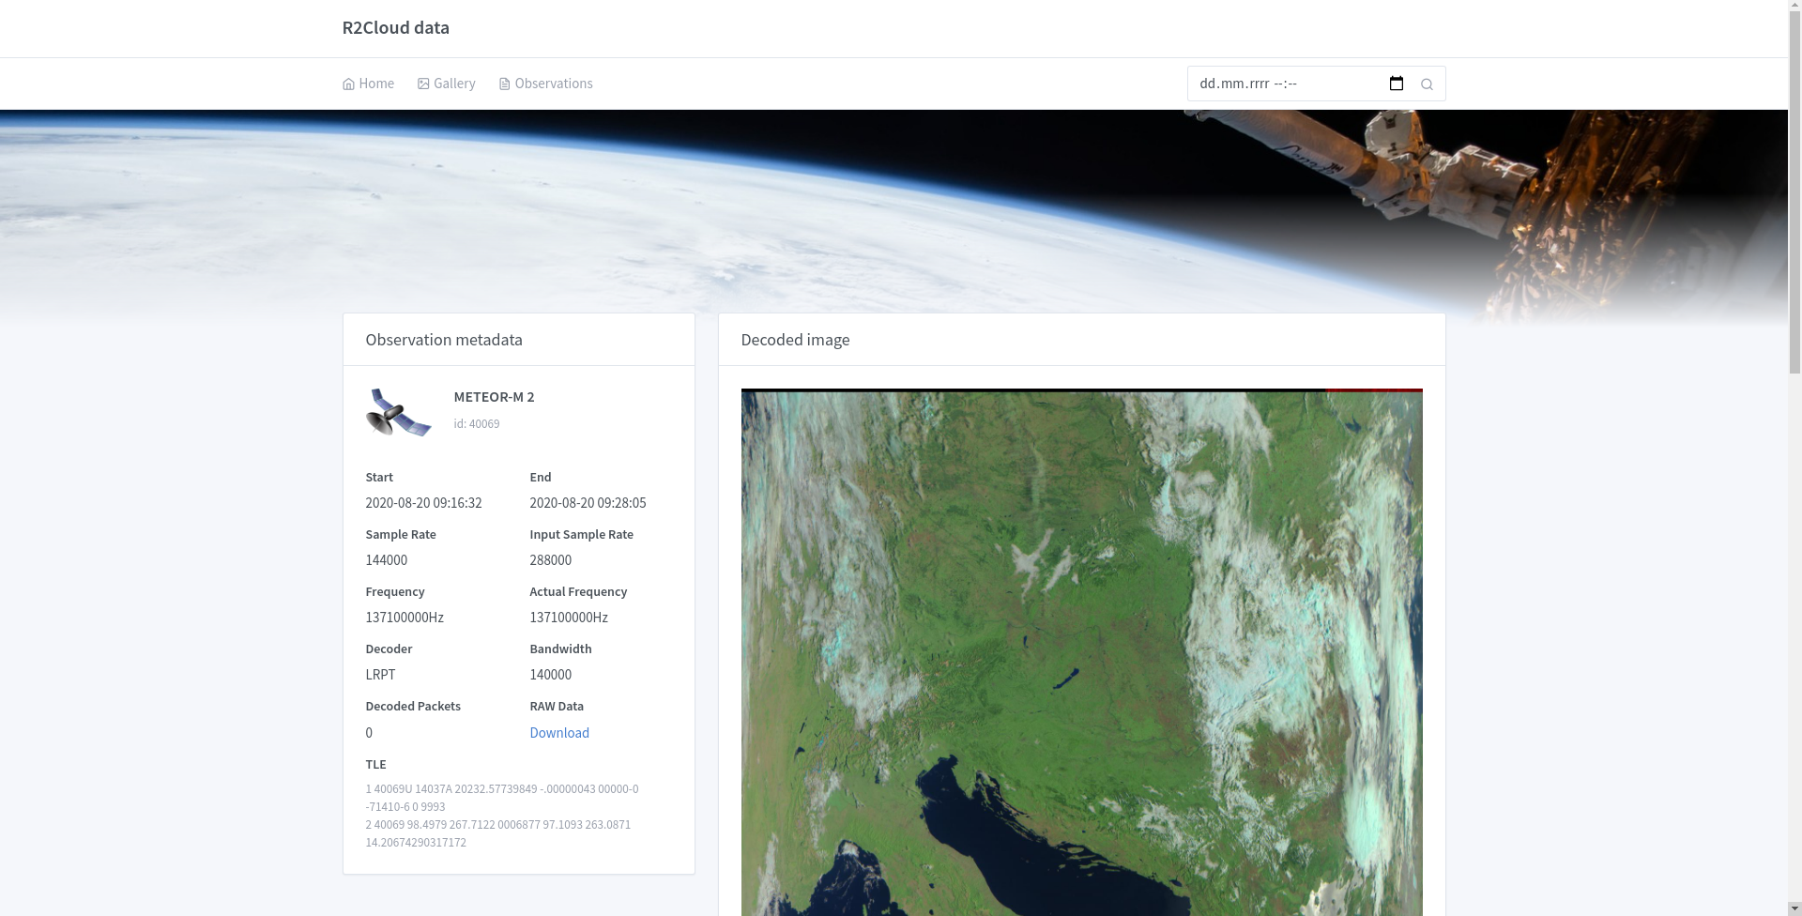The height and width of the screenshot is (916, 1802).
Task: Click the Frequency value 137100000Hz
Action: coord(405,618)
